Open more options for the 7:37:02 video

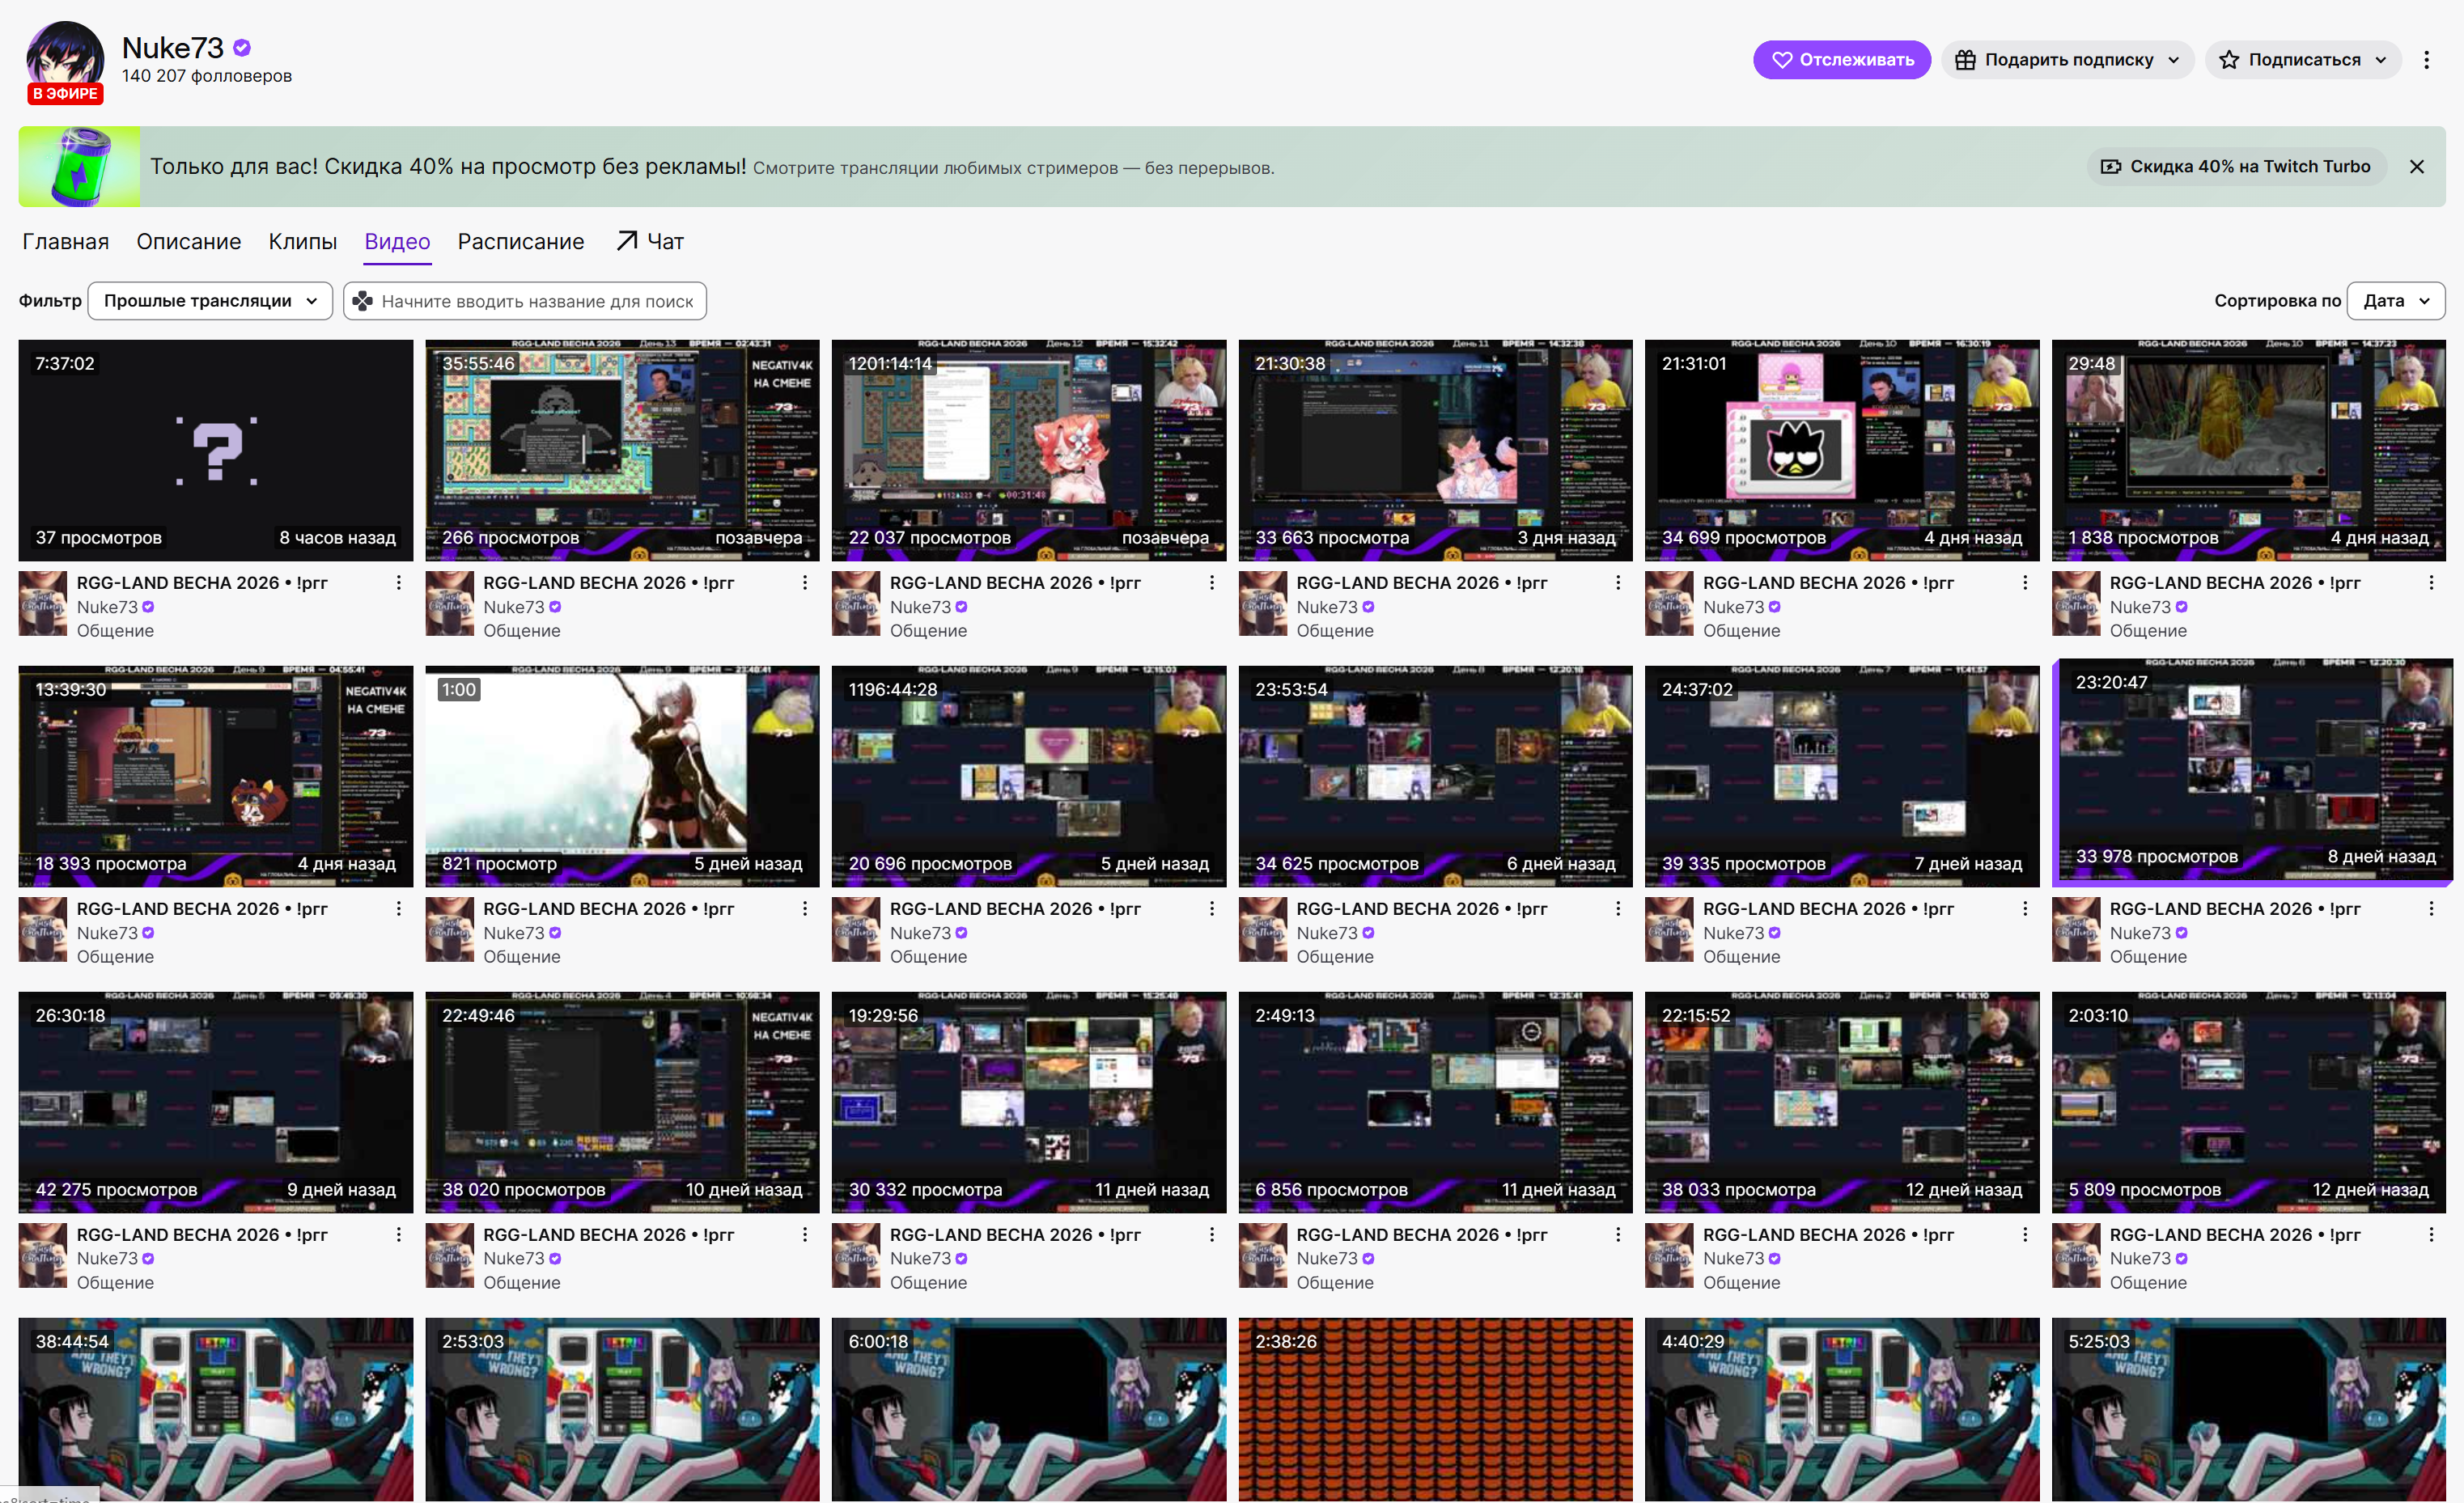398,582
